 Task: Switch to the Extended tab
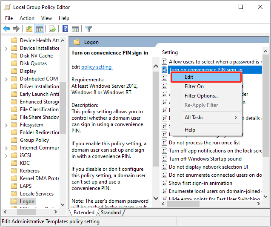click(84, 212)
